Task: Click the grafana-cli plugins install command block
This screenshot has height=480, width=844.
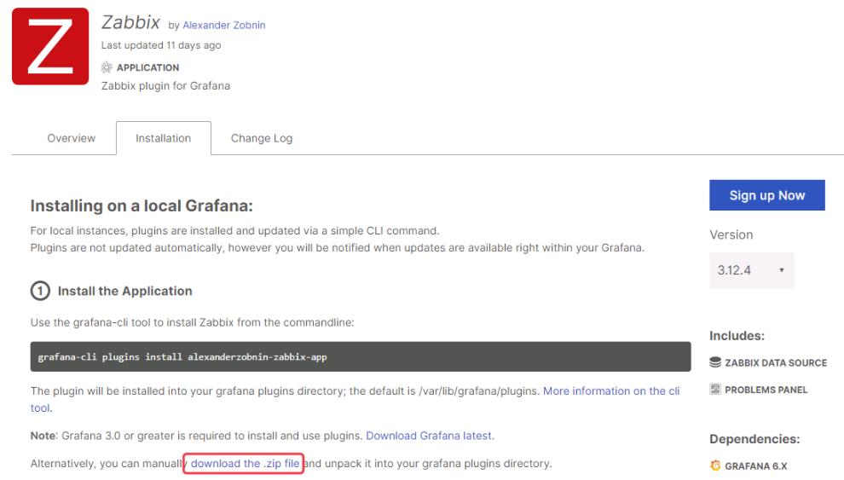Action: (x=361, y=356)
